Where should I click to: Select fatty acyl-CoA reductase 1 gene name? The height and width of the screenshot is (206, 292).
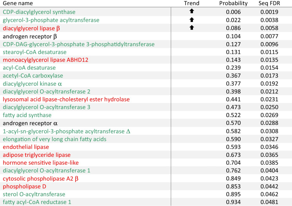click(37, 202)
